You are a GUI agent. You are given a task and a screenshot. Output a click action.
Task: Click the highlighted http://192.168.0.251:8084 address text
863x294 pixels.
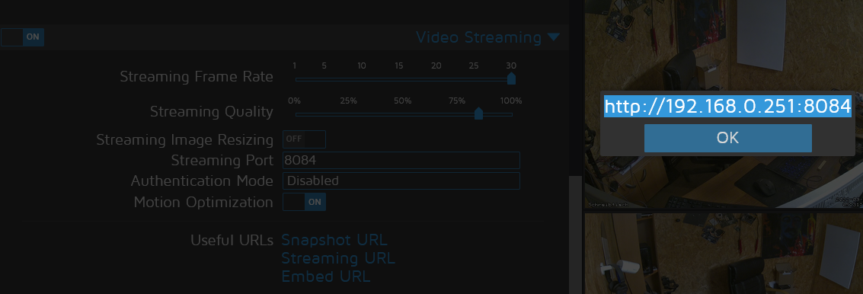(x=727, y=106)
